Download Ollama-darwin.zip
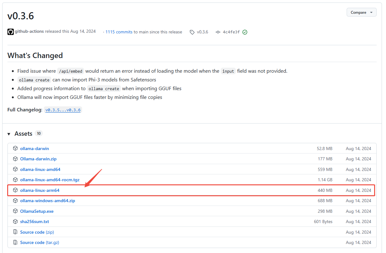The image size is (386, 253). pos(38,159)
